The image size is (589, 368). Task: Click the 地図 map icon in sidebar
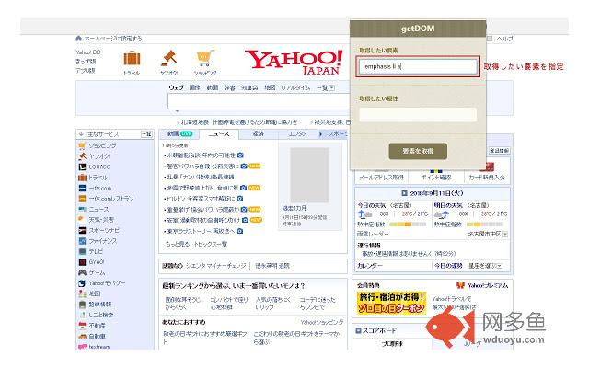82,293
